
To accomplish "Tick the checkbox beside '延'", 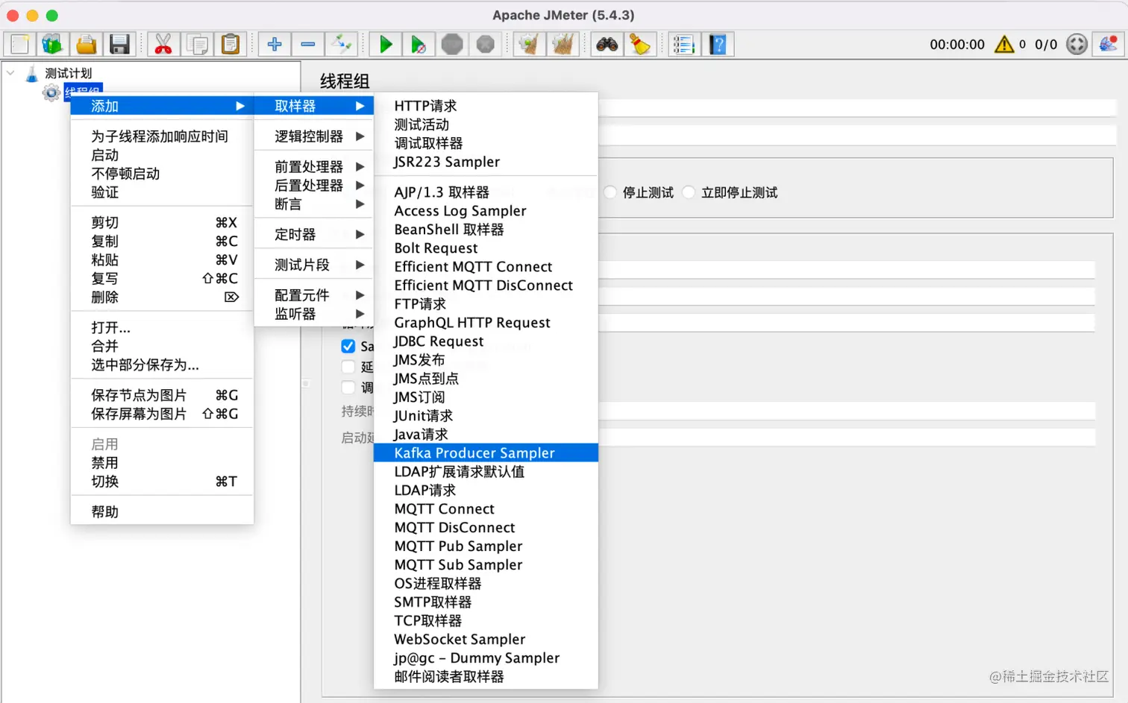I will pyautogui.click(x=348, y=367).
